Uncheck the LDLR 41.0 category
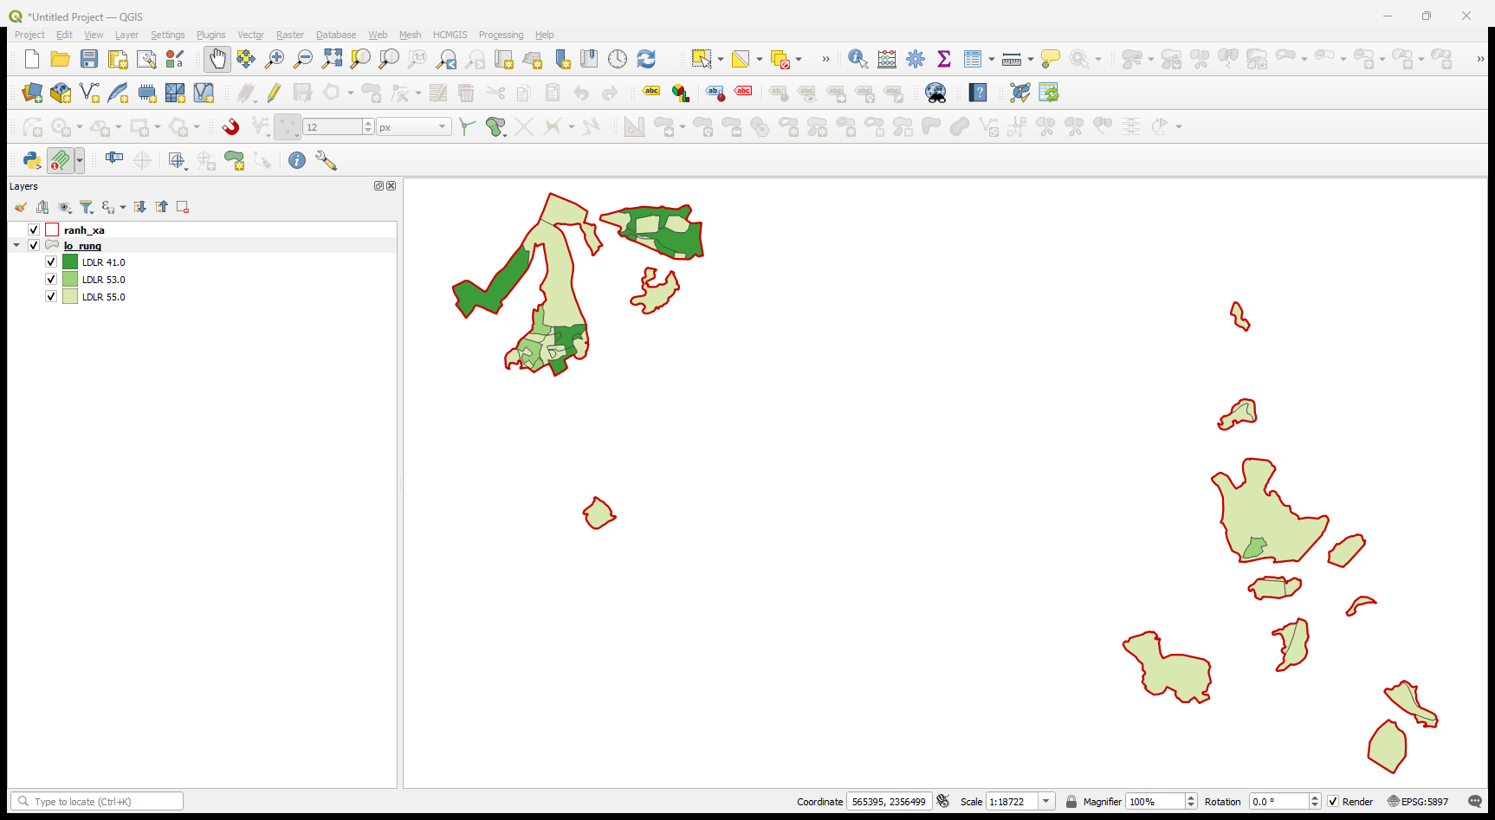The width and height of the screenshot is (1495, 820). 51,261
